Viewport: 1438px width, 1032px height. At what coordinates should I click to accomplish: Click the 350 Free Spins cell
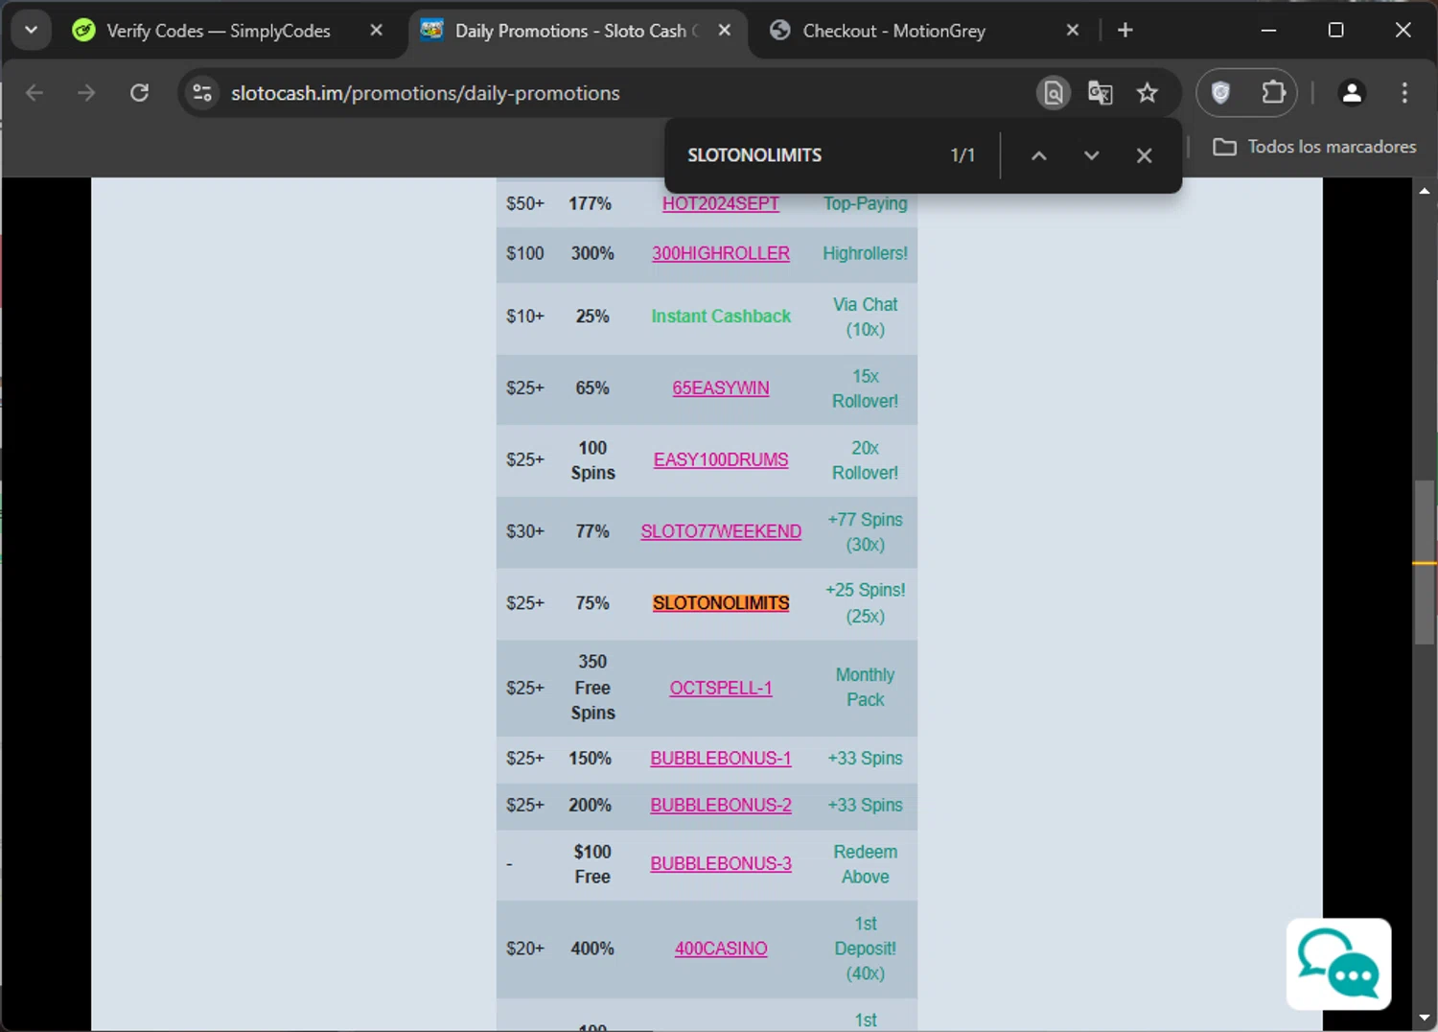[592, 688]
